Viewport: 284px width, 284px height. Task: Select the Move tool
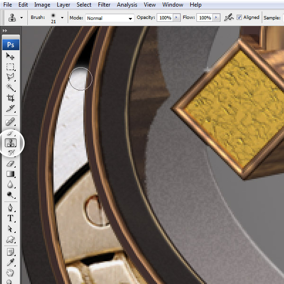[x=10, y=56]
